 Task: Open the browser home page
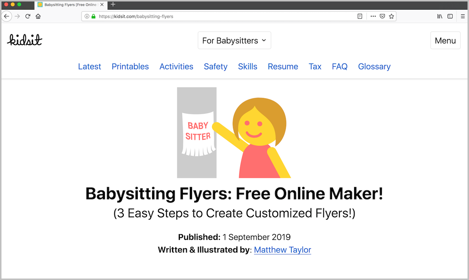coord(38,16)
